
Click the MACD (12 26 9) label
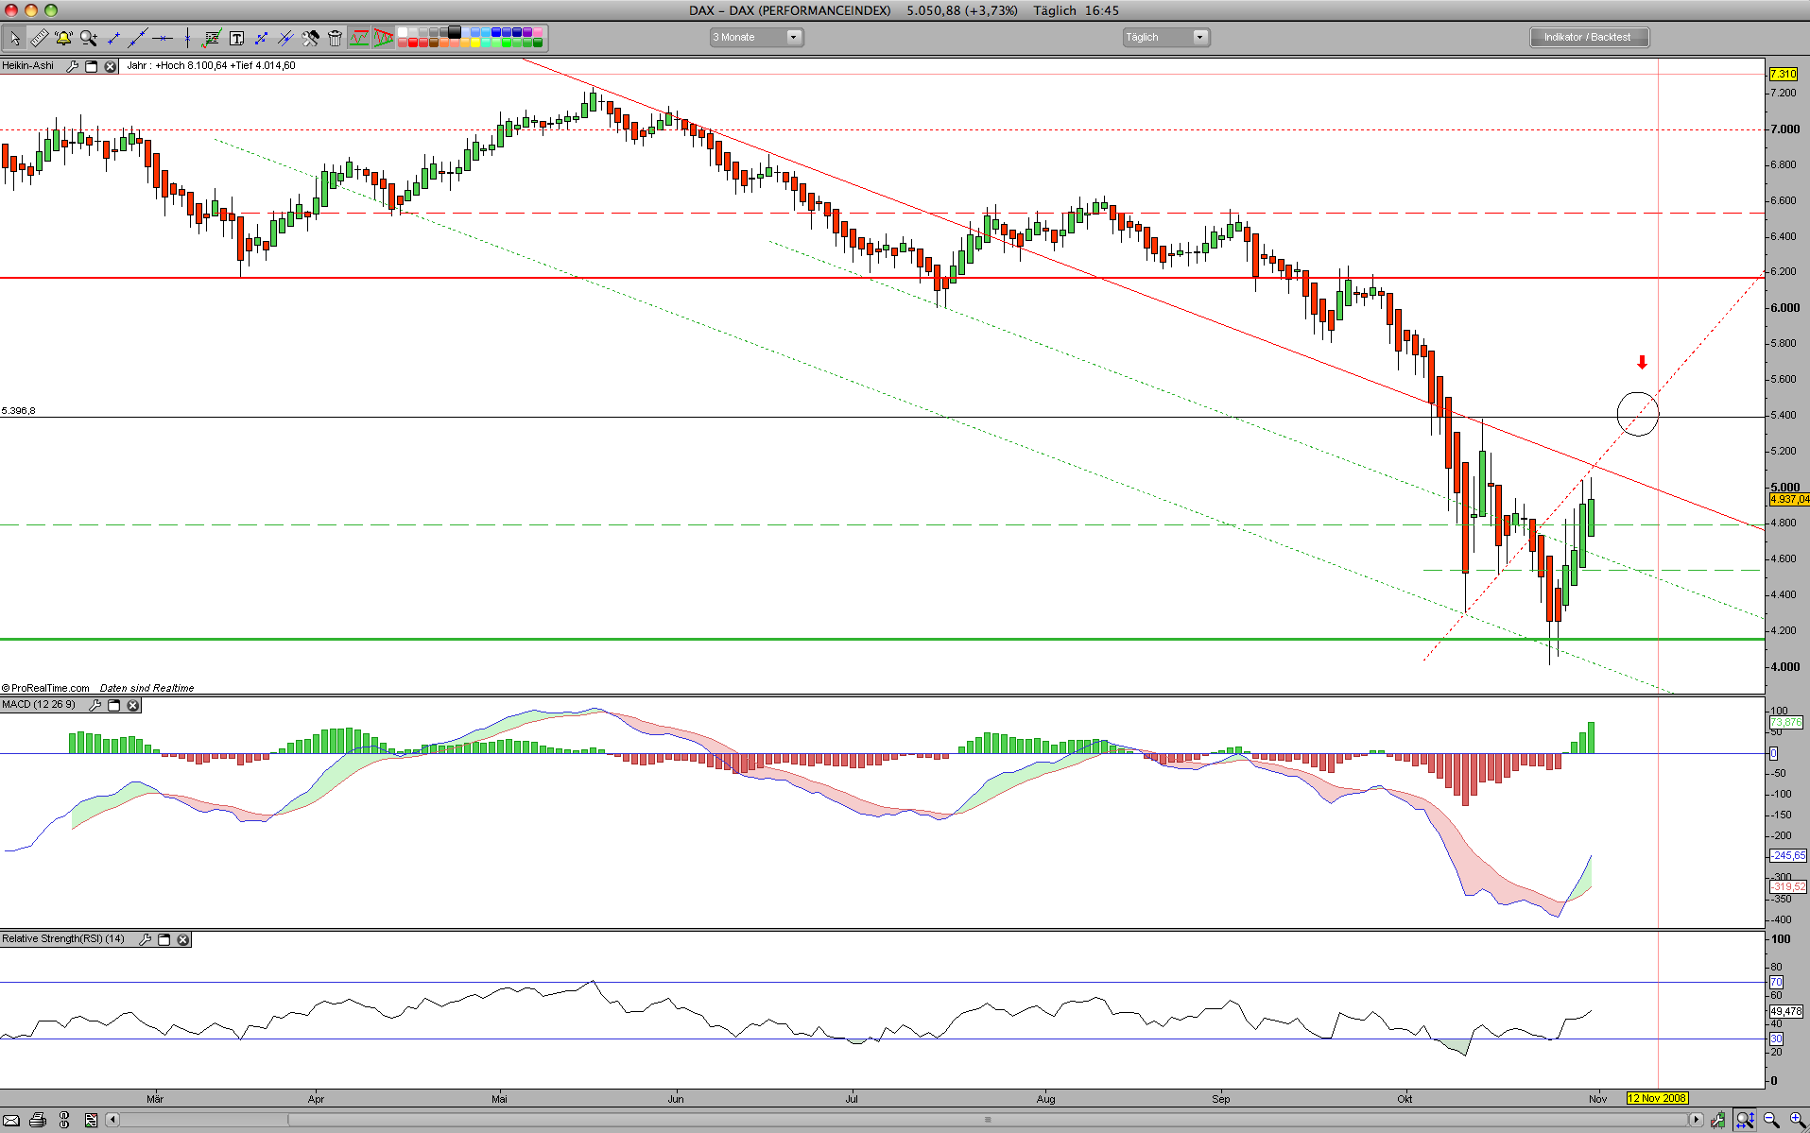(39, 705)
